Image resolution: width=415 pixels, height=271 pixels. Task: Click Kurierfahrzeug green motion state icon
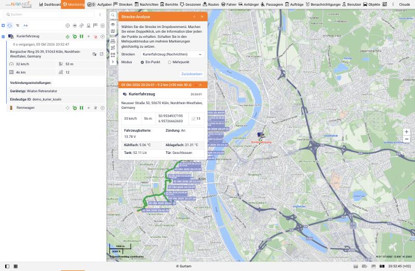75,37
